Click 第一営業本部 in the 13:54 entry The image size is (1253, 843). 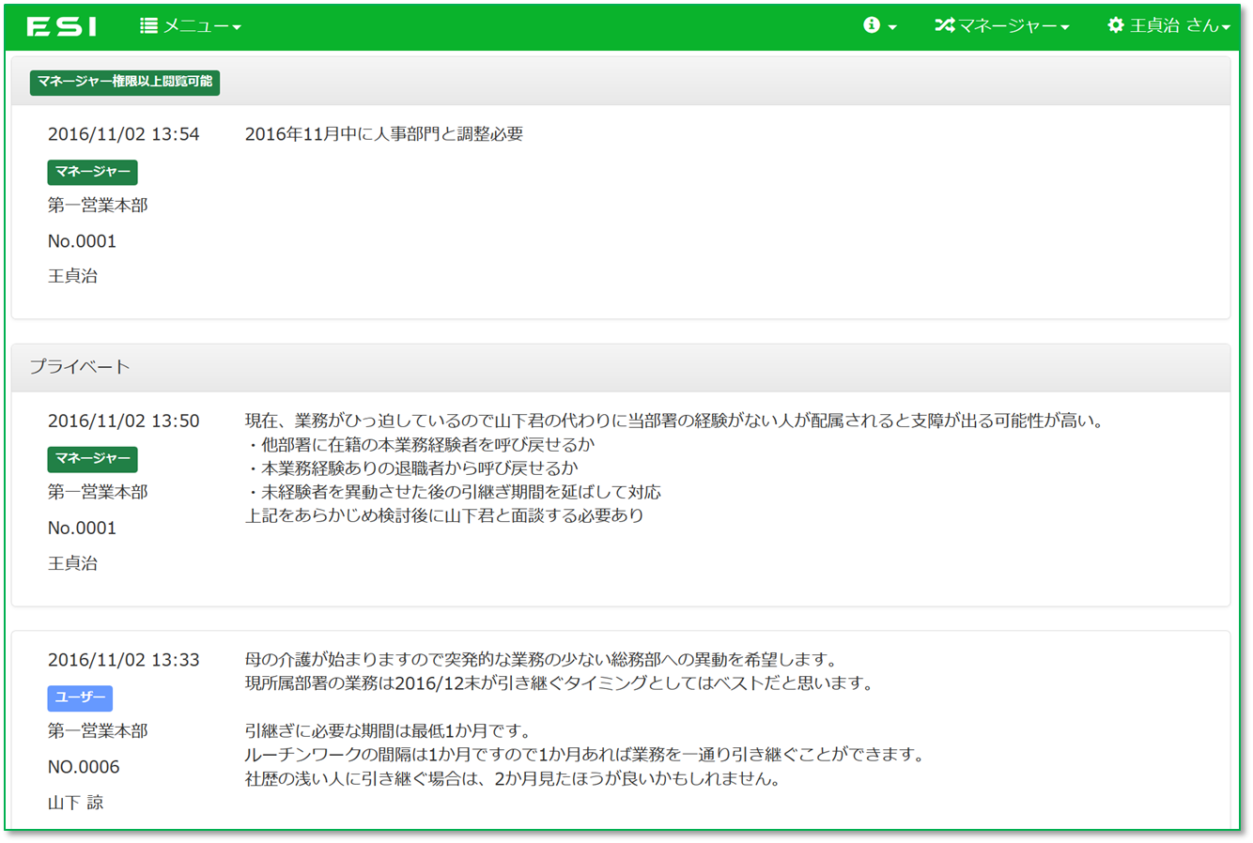click(x=98, y=206)
